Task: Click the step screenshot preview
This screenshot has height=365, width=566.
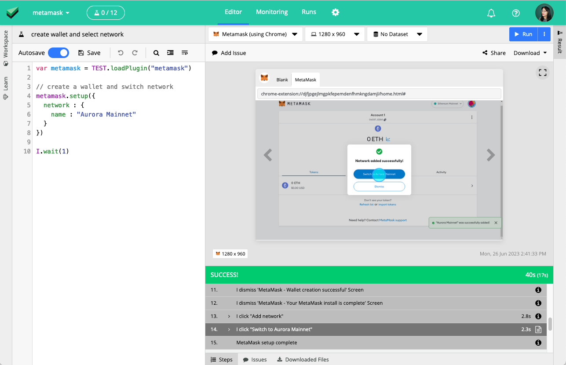Action: pos(379,155)
